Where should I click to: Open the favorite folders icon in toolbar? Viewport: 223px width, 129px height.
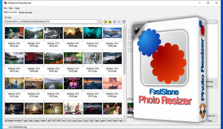tap(110, 22)
